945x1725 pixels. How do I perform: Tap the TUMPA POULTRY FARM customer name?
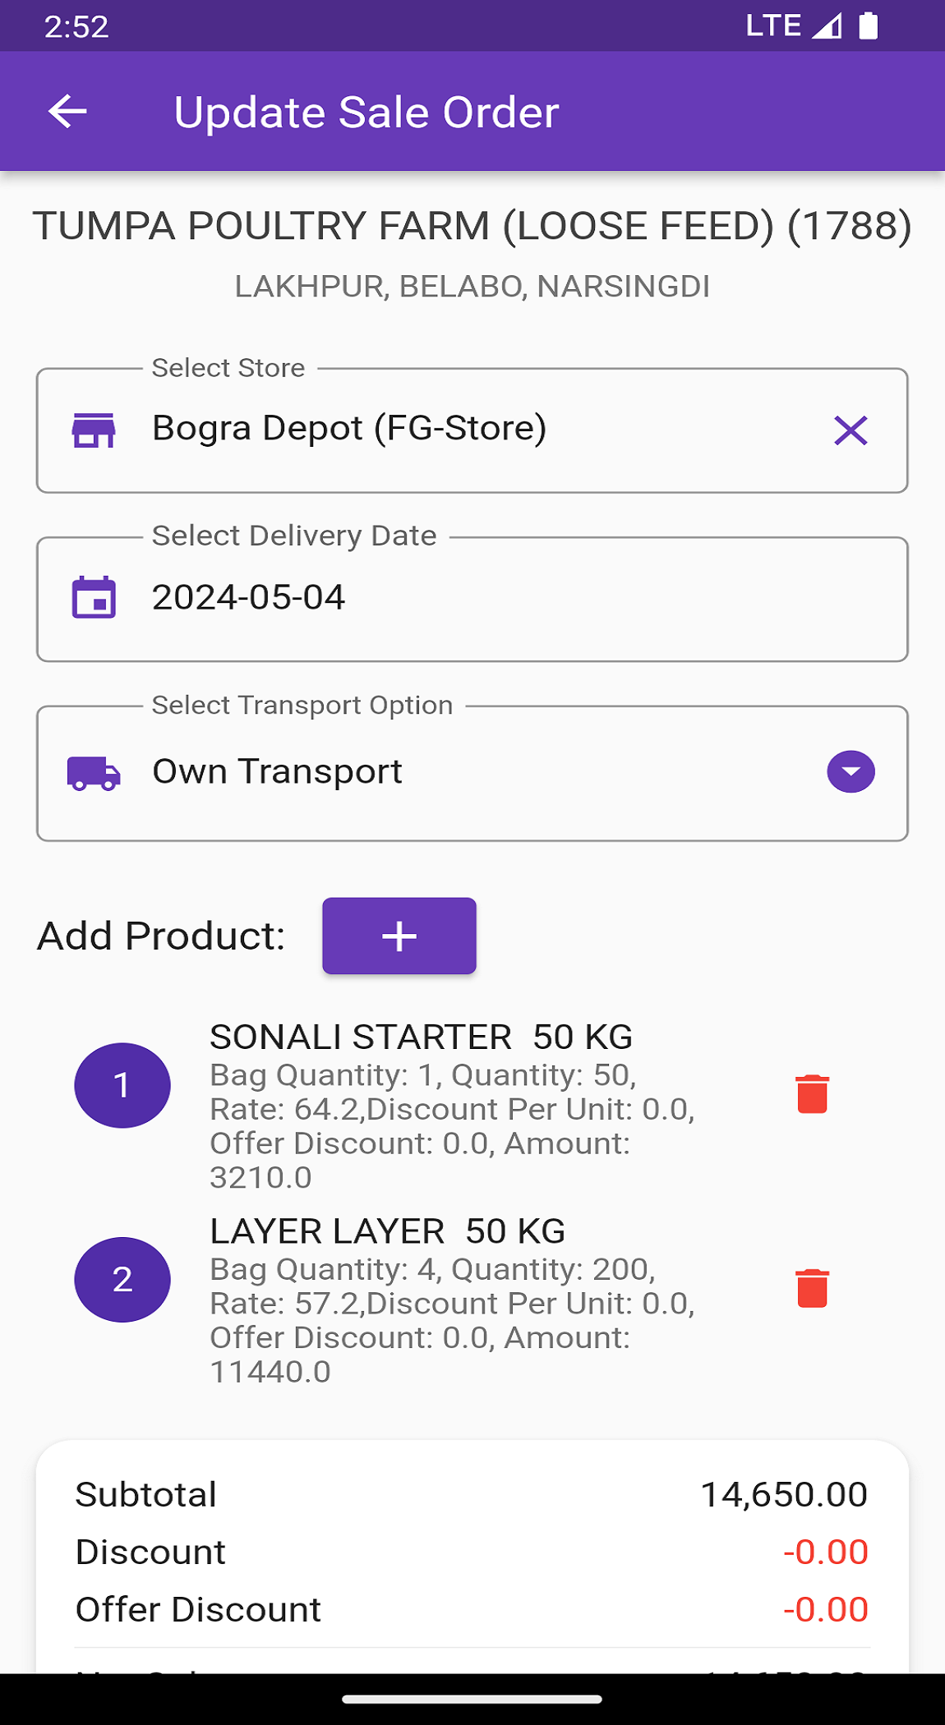(x=472, y=226)
